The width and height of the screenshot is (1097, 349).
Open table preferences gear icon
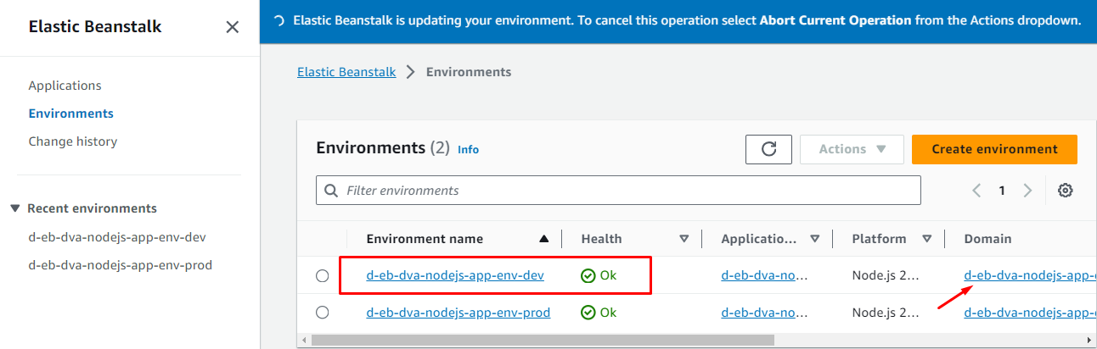[x=1065, y=191]
